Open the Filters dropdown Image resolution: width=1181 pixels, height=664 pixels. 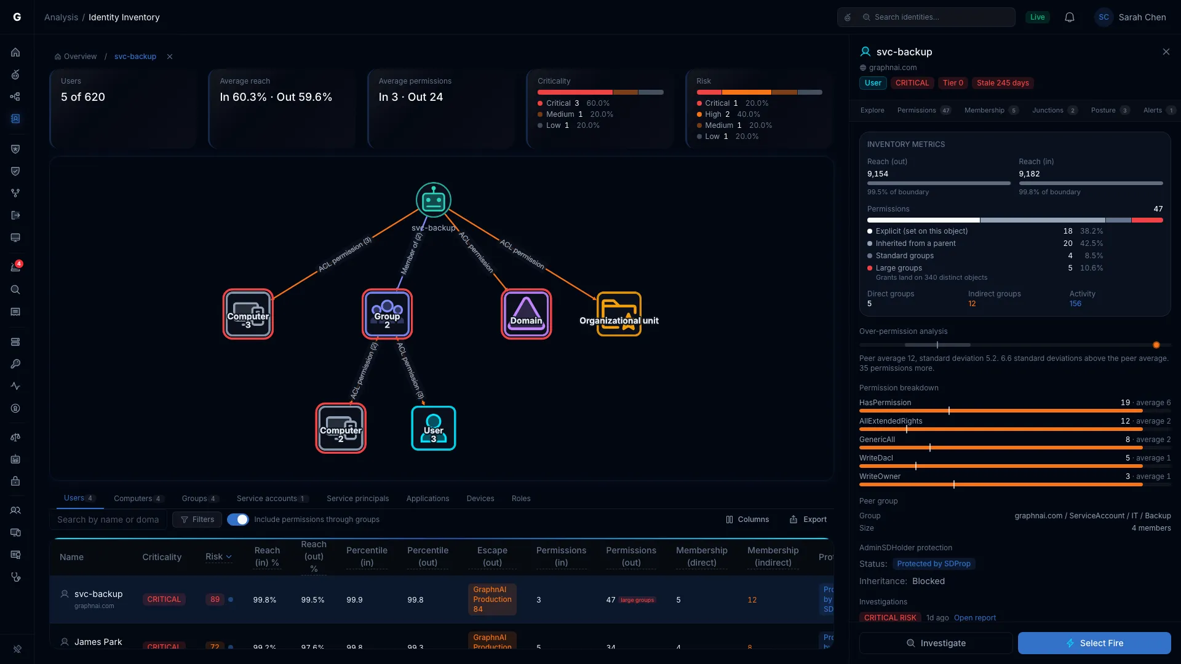click(197, 520)
